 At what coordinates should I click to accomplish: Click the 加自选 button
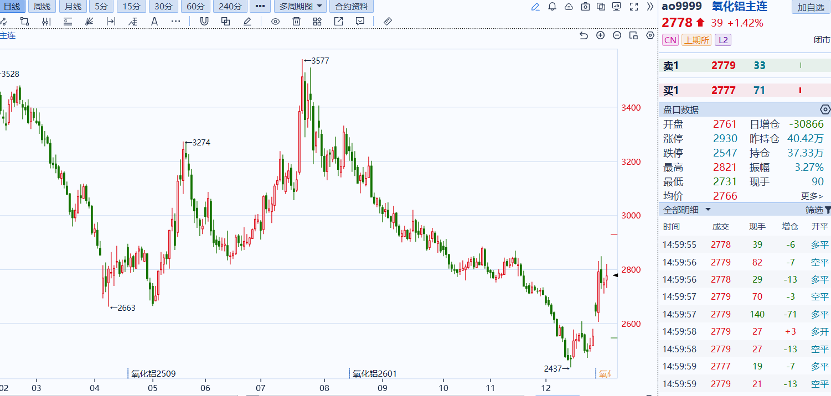[811, 7]
